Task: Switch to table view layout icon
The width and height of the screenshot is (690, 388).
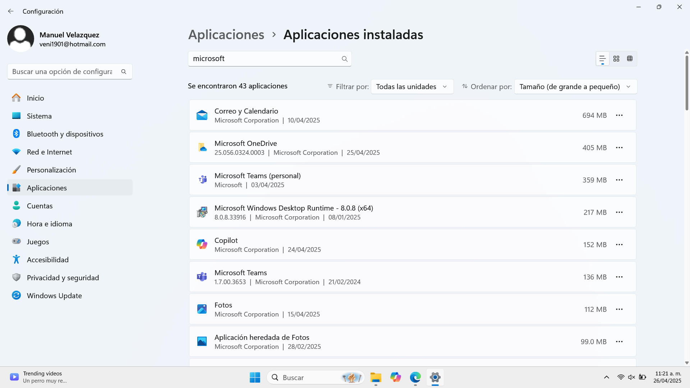Action: tap(630, 59)
